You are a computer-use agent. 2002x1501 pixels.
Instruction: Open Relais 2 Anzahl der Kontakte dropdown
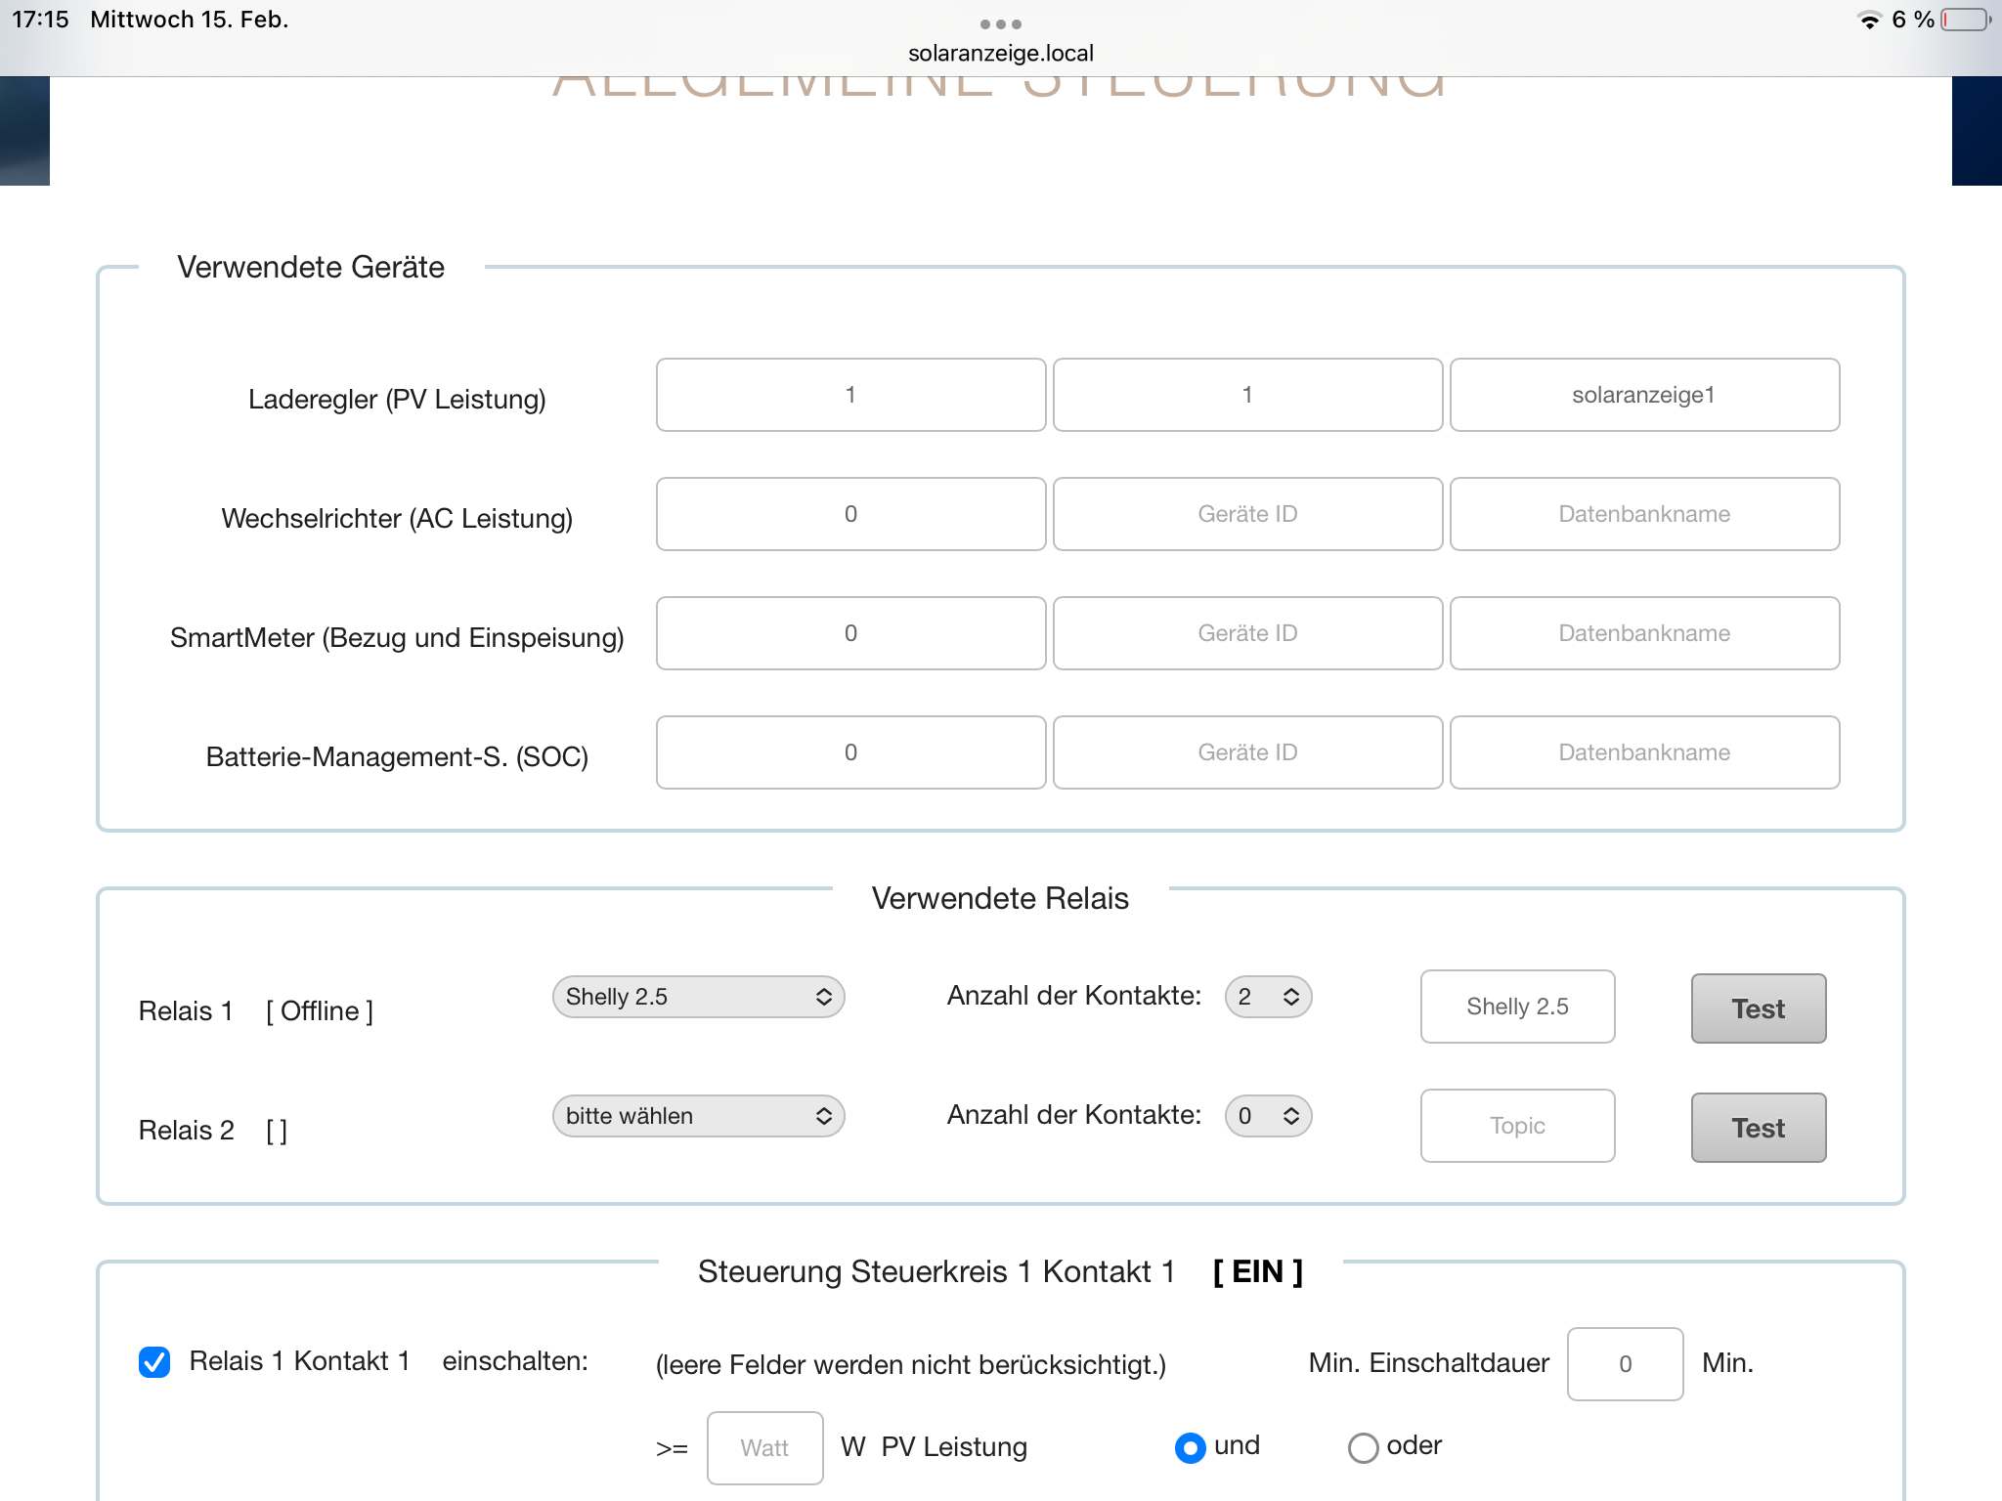tap(1268, 1116)
